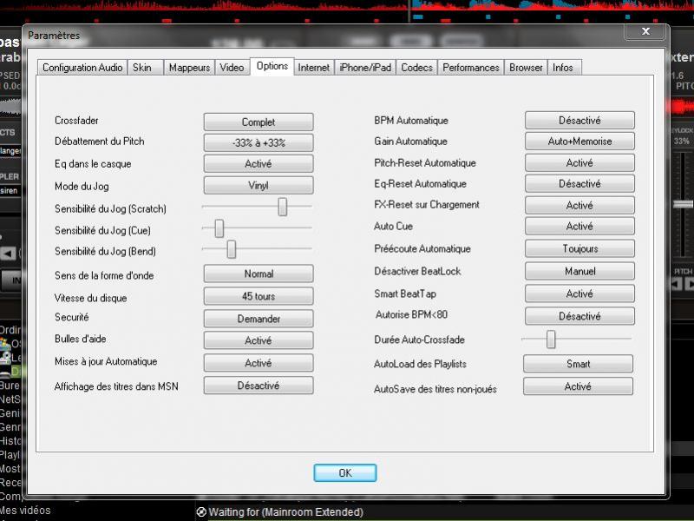Screen dimensions: 694x521
Task: Toggle Pitch-Reset Automatique setting
Action: coord(579,162)
